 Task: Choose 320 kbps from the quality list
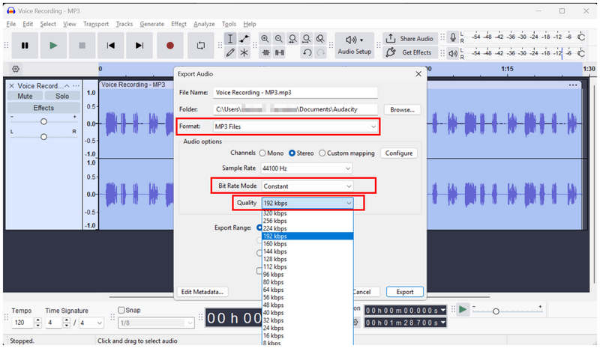click(307, 213)
